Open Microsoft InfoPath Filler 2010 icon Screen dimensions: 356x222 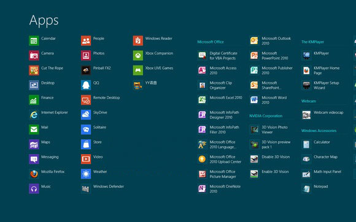point(202,130)
